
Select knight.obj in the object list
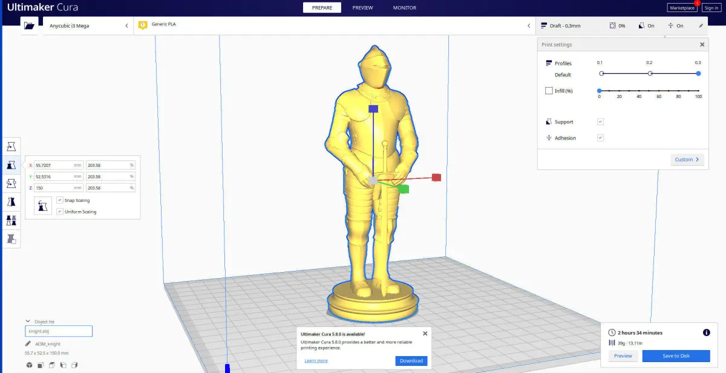[x=59, y=331]
